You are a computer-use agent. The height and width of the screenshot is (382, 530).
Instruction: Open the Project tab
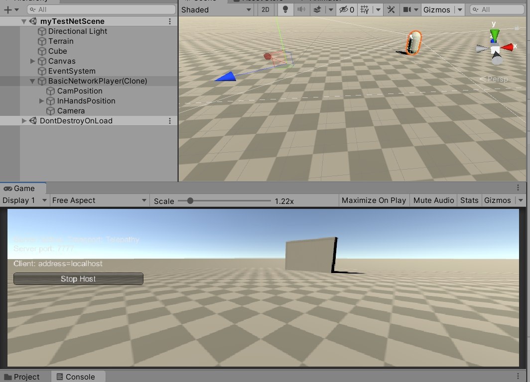point(22,377)
